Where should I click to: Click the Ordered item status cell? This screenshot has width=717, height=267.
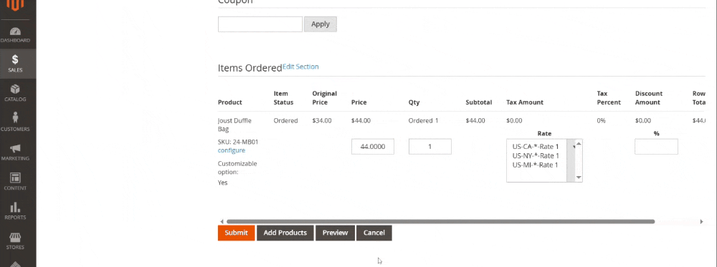pos(286,121)
